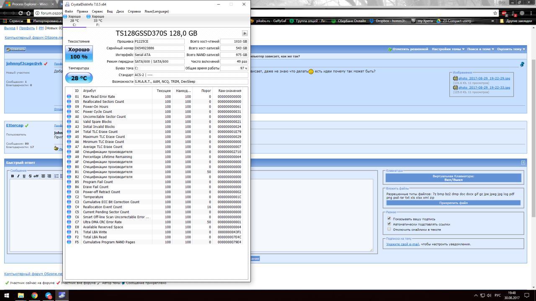This screenshot has width=536, height=301.
Task: Click the Italic formatting icon
Action: tap(18, 176)
